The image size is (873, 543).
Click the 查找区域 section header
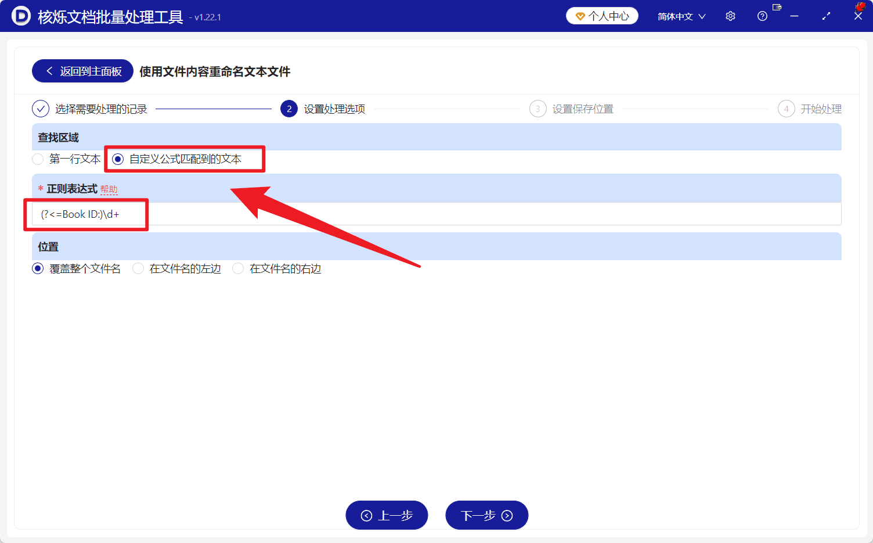436,137
